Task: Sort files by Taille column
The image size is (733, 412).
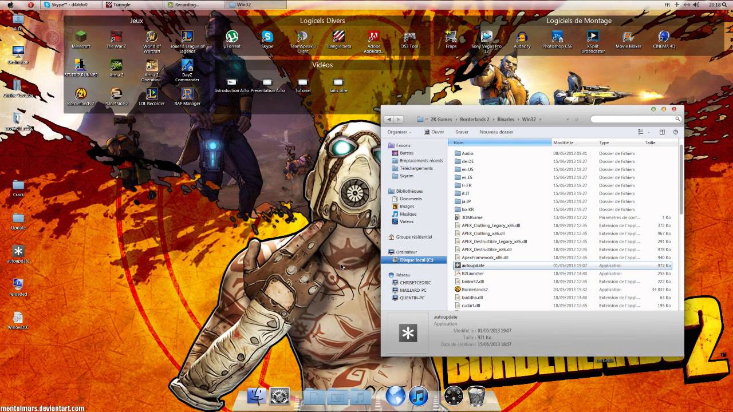Action: click(x=658, y=142)
